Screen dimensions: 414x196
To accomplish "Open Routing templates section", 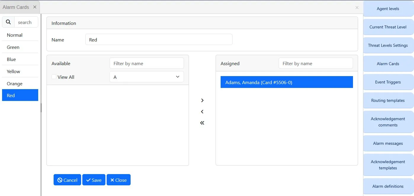I will [x=388, y=100].
